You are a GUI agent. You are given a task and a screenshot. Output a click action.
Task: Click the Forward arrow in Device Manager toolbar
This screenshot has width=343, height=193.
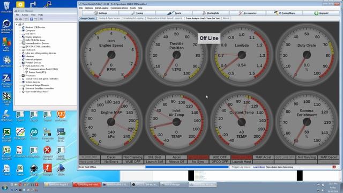point(20,19)
